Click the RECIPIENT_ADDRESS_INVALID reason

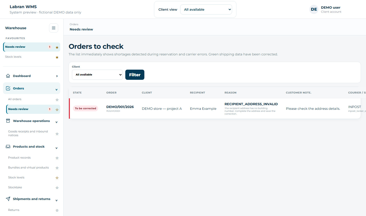pyautogui.click(x=251, y=104)
